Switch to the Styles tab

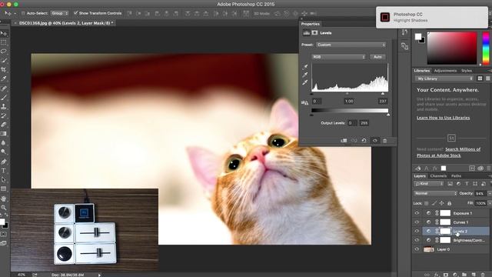pos(467,71)
